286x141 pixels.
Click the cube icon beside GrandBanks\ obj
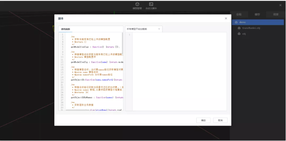pyautogui.click(x=239, y=28)
